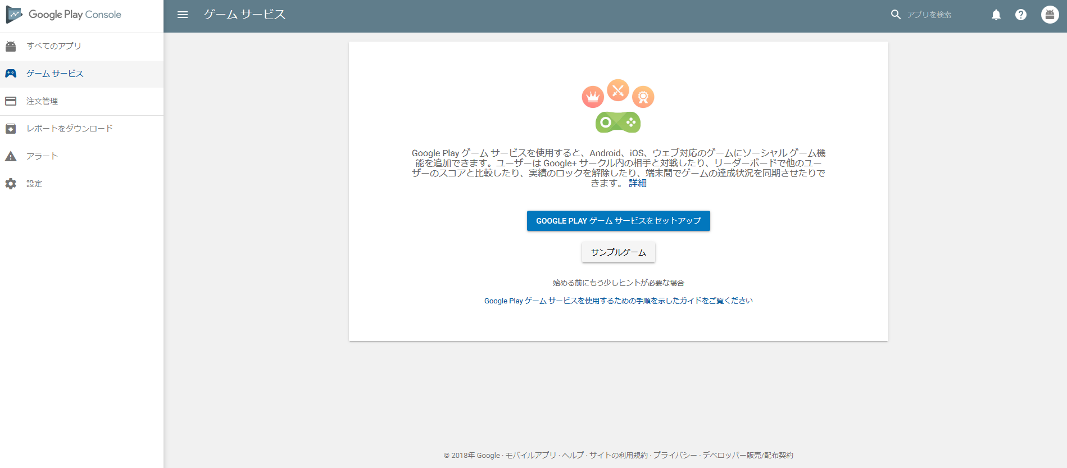
Task: Click the 始める前にもう少しヒントが必要な場合 text
Action: click(x=619, y=283)
